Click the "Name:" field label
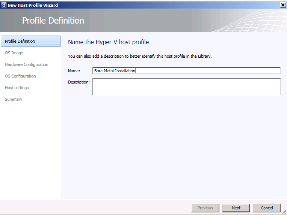287x215 pixels. 74,71
